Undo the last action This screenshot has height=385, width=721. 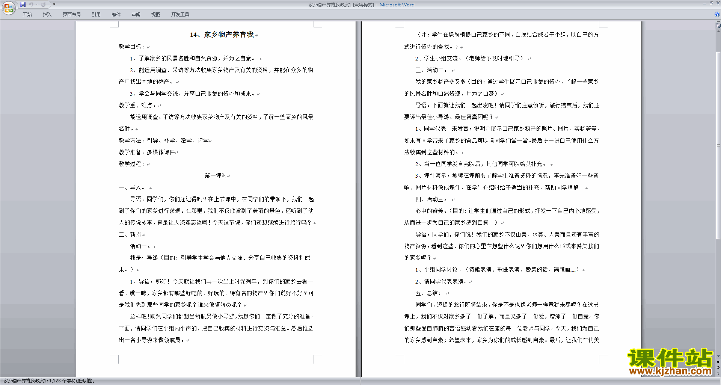[31, 5]
